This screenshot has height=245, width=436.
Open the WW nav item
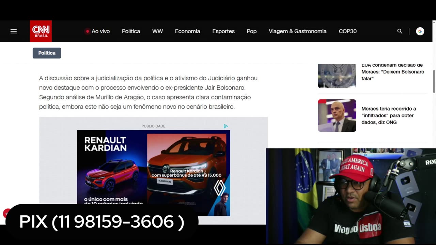click(x=157, y=31)
